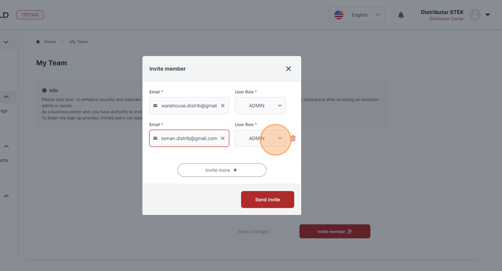Click the user avatar icon
Image resolution: width=502 pixels, height=271 pixels.
pyautogui.click(x=475, y=15)
